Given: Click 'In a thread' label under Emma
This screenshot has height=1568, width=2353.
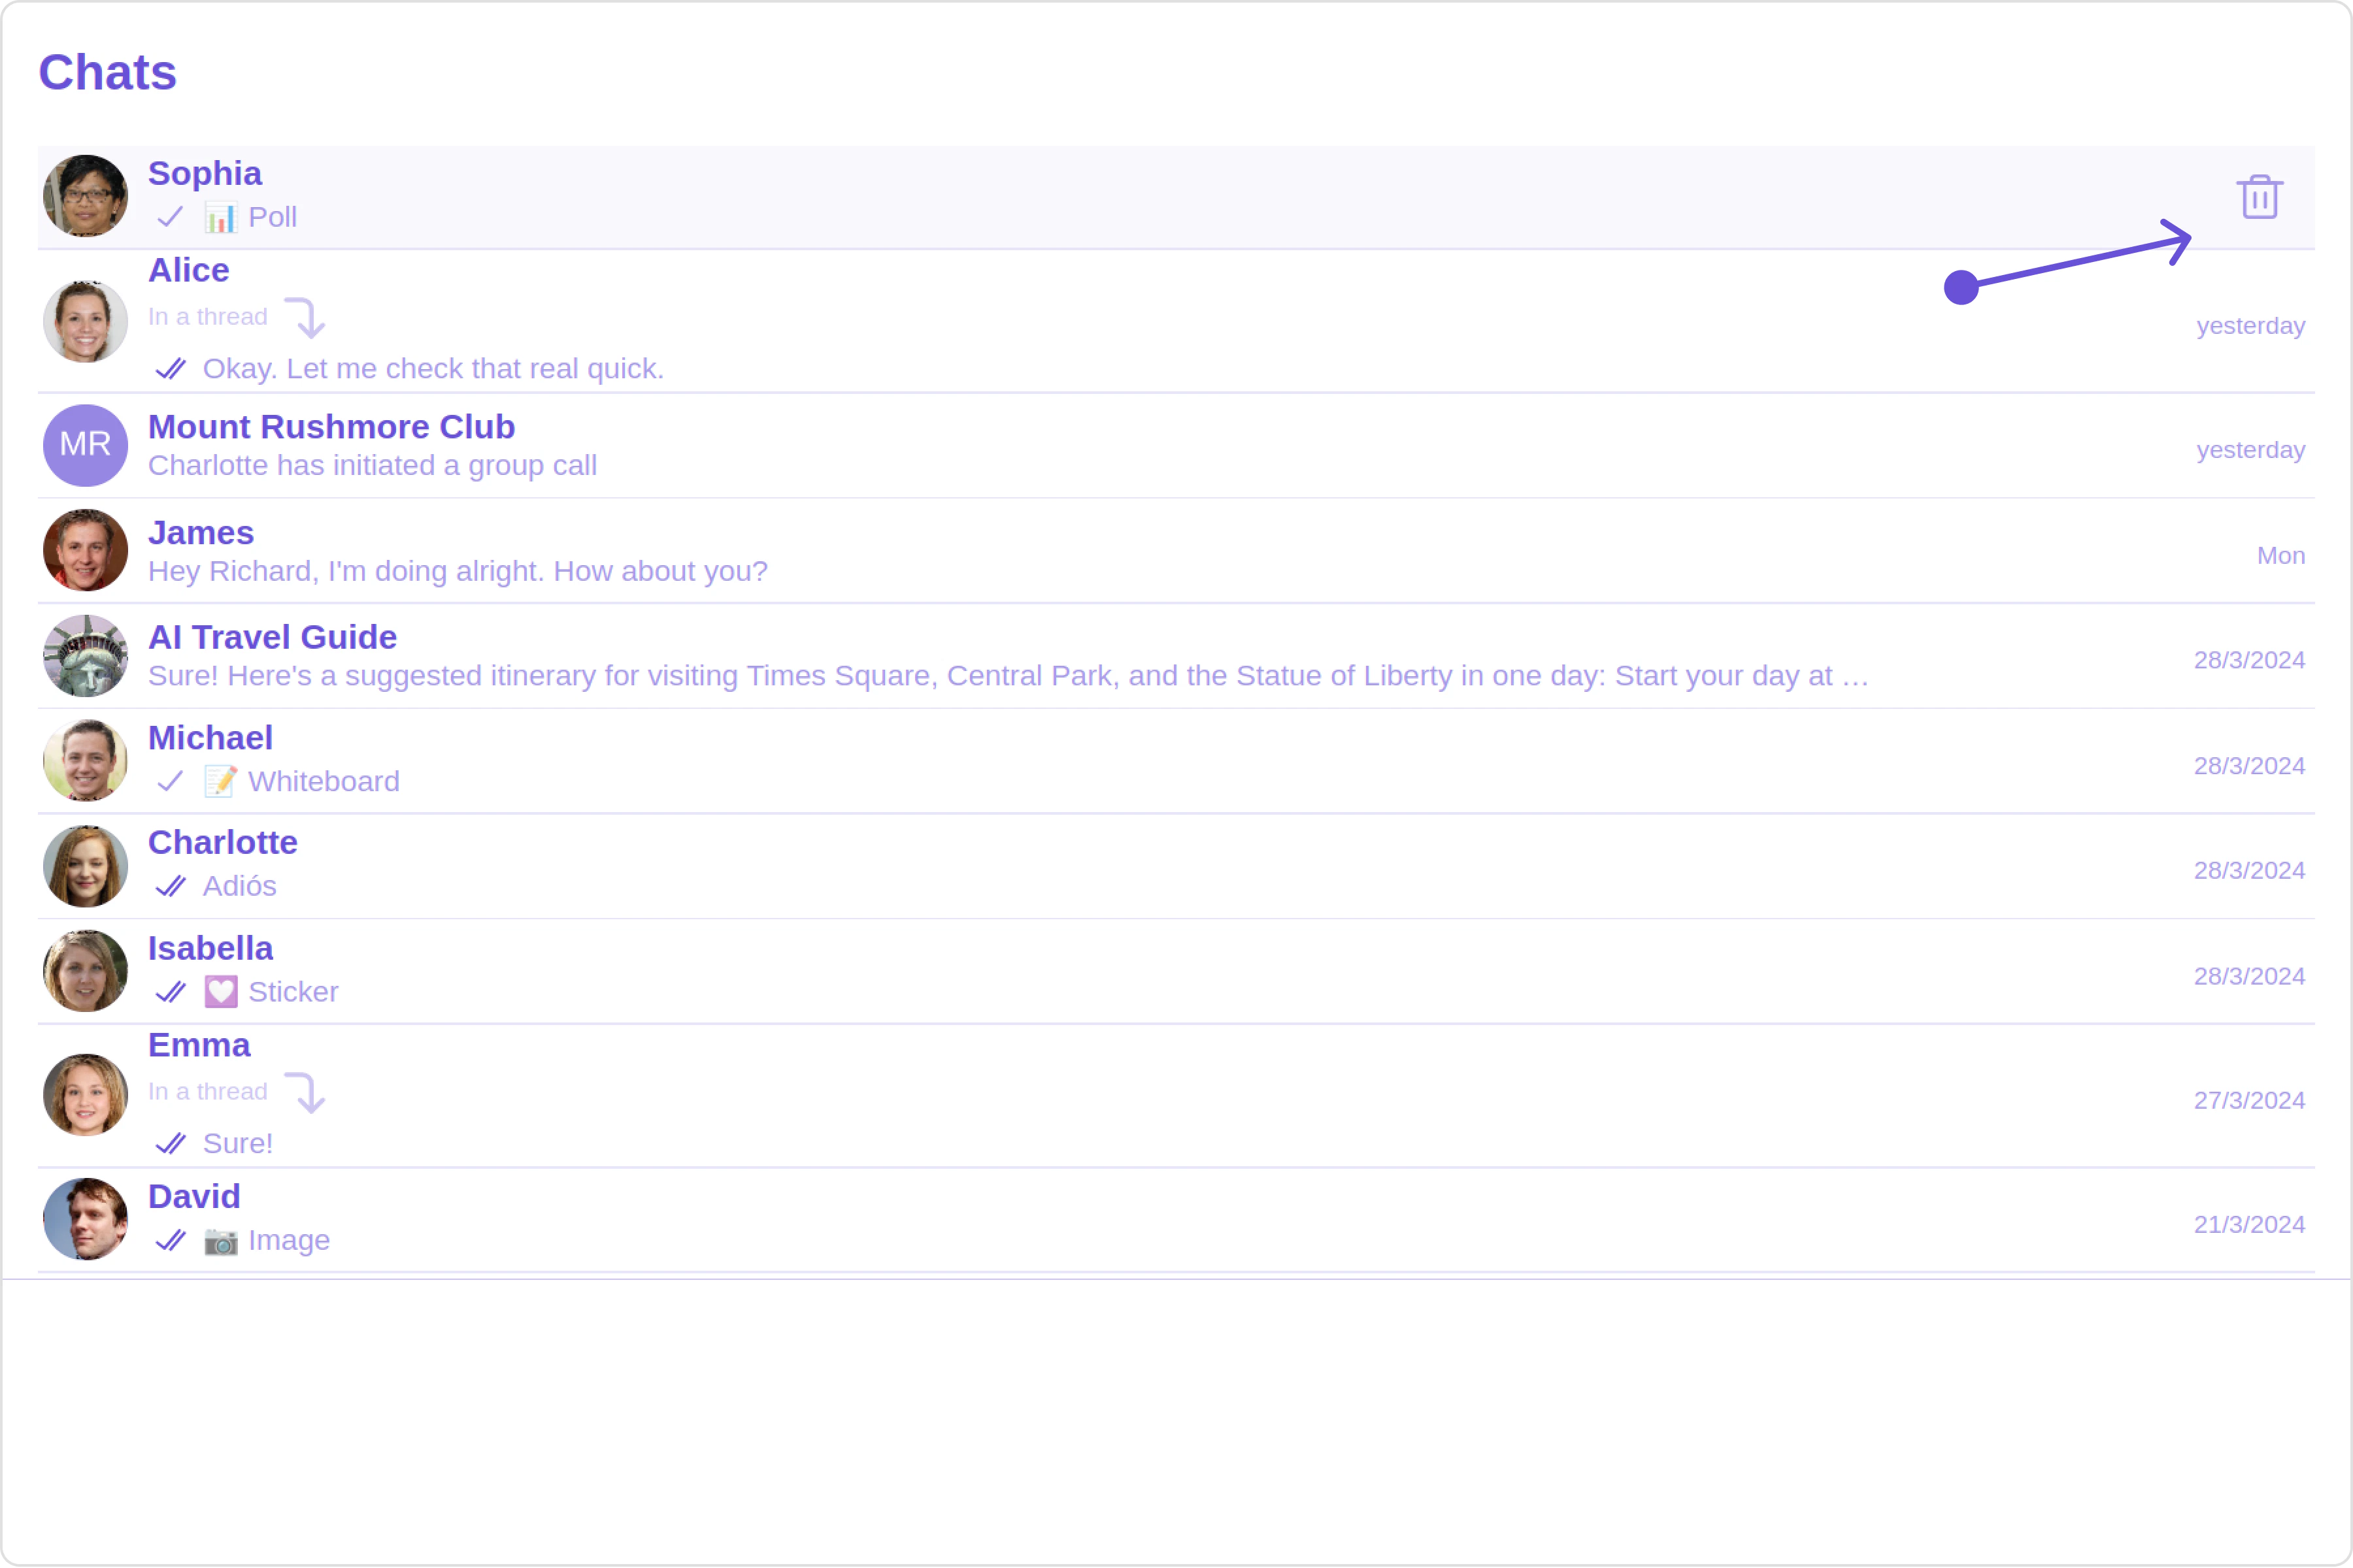Looking at the screenshot, I should [208, 1092].
